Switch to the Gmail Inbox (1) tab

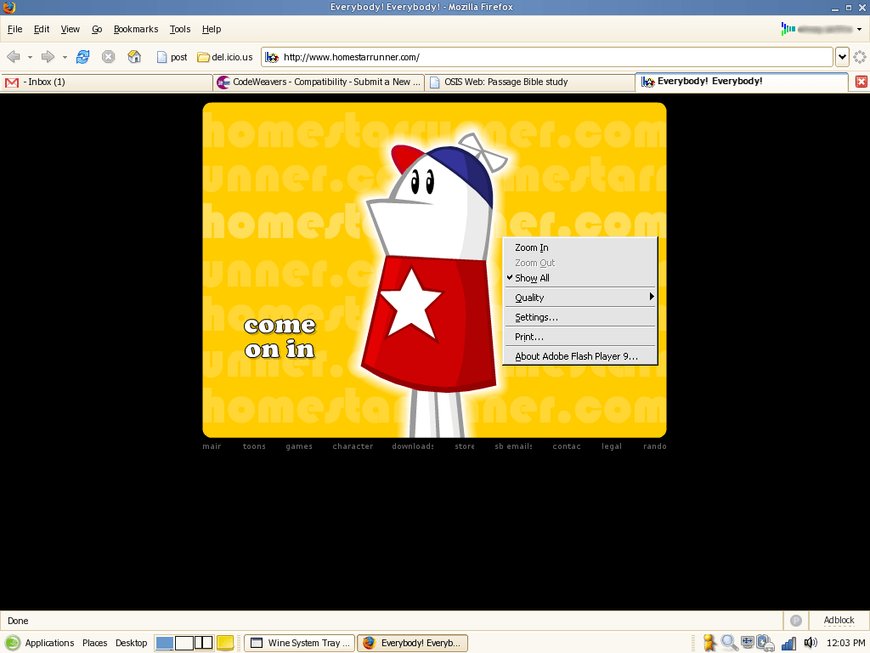(x=107, y=82)
